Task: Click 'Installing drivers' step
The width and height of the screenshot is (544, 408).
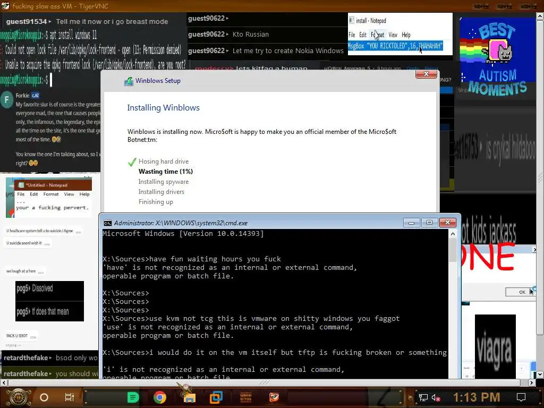Action: (x=161, y=192)
